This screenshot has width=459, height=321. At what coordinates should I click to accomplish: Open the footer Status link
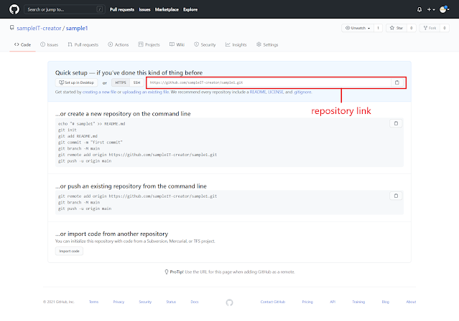(x=171, y=302)
